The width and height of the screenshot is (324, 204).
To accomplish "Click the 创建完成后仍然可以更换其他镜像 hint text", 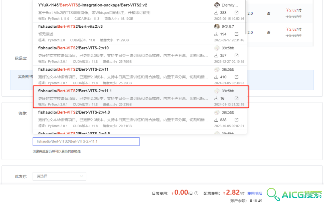I will (57, 151).
